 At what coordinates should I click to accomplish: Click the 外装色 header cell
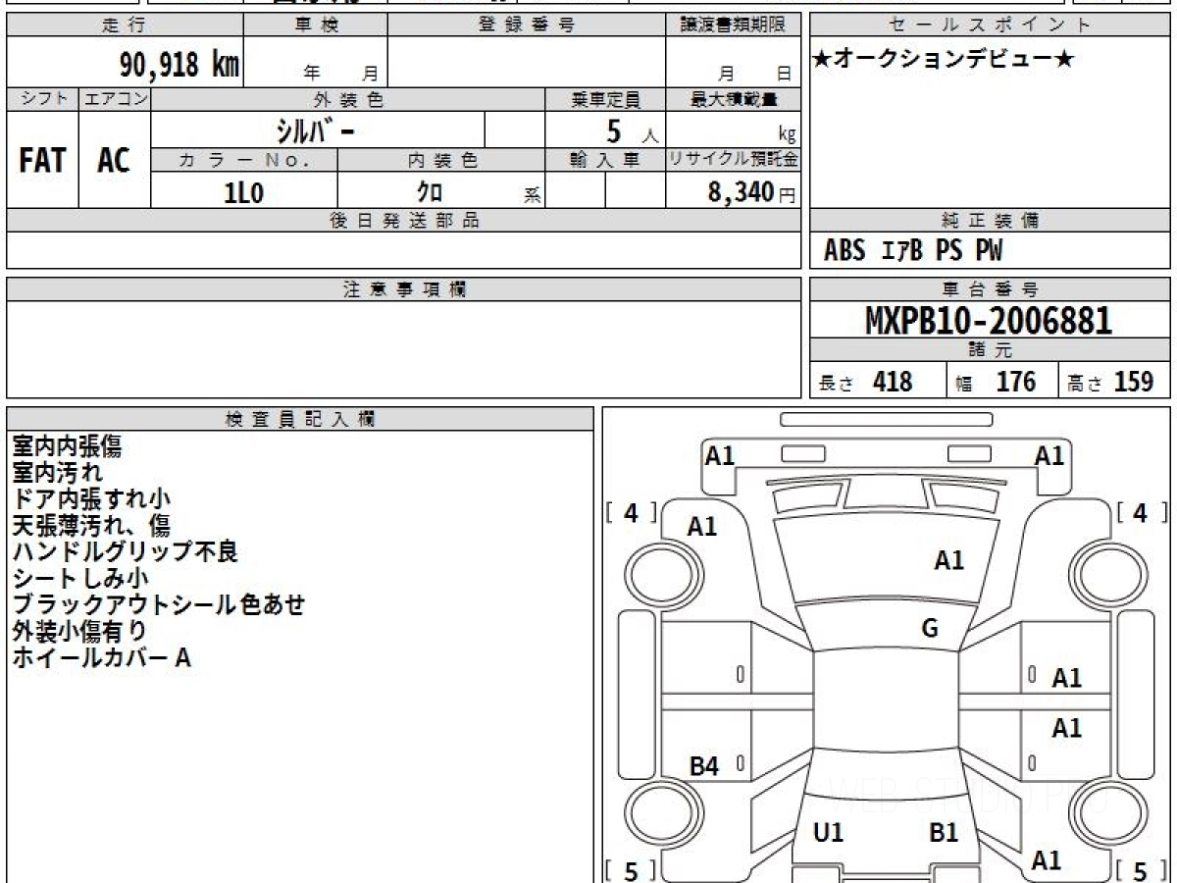348,99
